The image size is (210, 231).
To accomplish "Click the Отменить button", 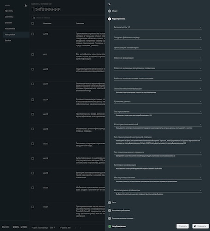I will click(182, 226).
